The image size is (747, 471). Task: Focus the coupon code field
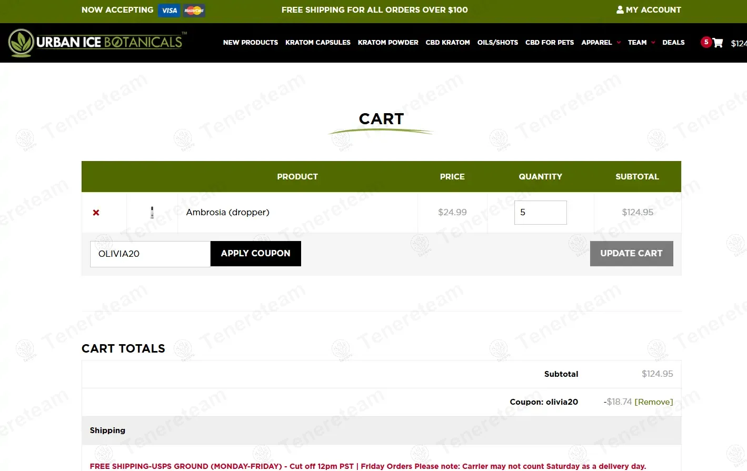coord(151,254)
